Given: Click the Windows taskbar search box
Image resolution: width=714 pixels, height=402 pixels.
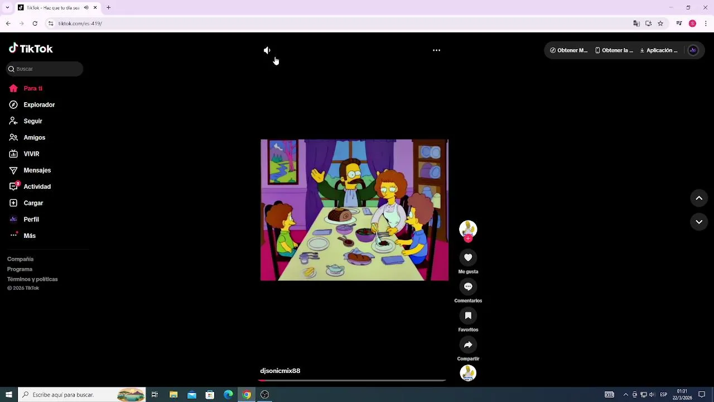Looking at the screenshot, I should pos(82,395).
